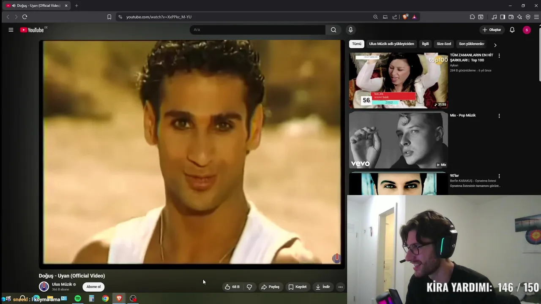Click the Mix - Pop Müzik title
Image resolution: width=541 pixels, height=304 pixels.
(463, 116)
